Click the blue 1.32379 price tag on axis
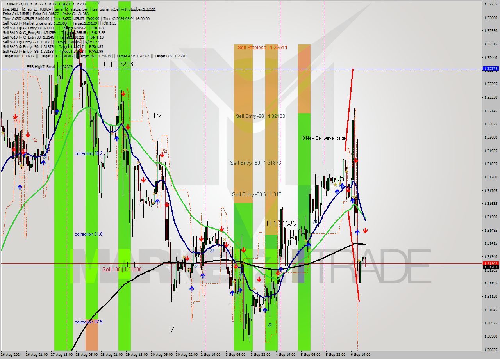The image size is (500, 359). [491, 69]
